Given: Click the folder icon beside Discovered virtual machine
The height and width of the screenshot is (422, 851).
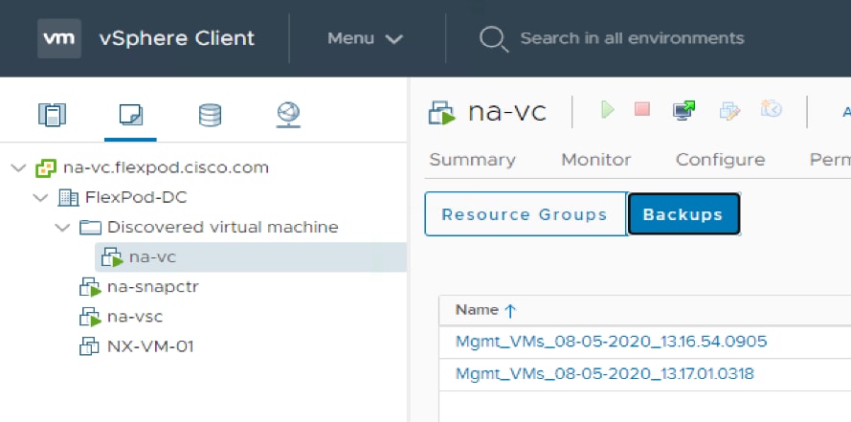Looking at the screenshot, I should [x=91, y=228].
